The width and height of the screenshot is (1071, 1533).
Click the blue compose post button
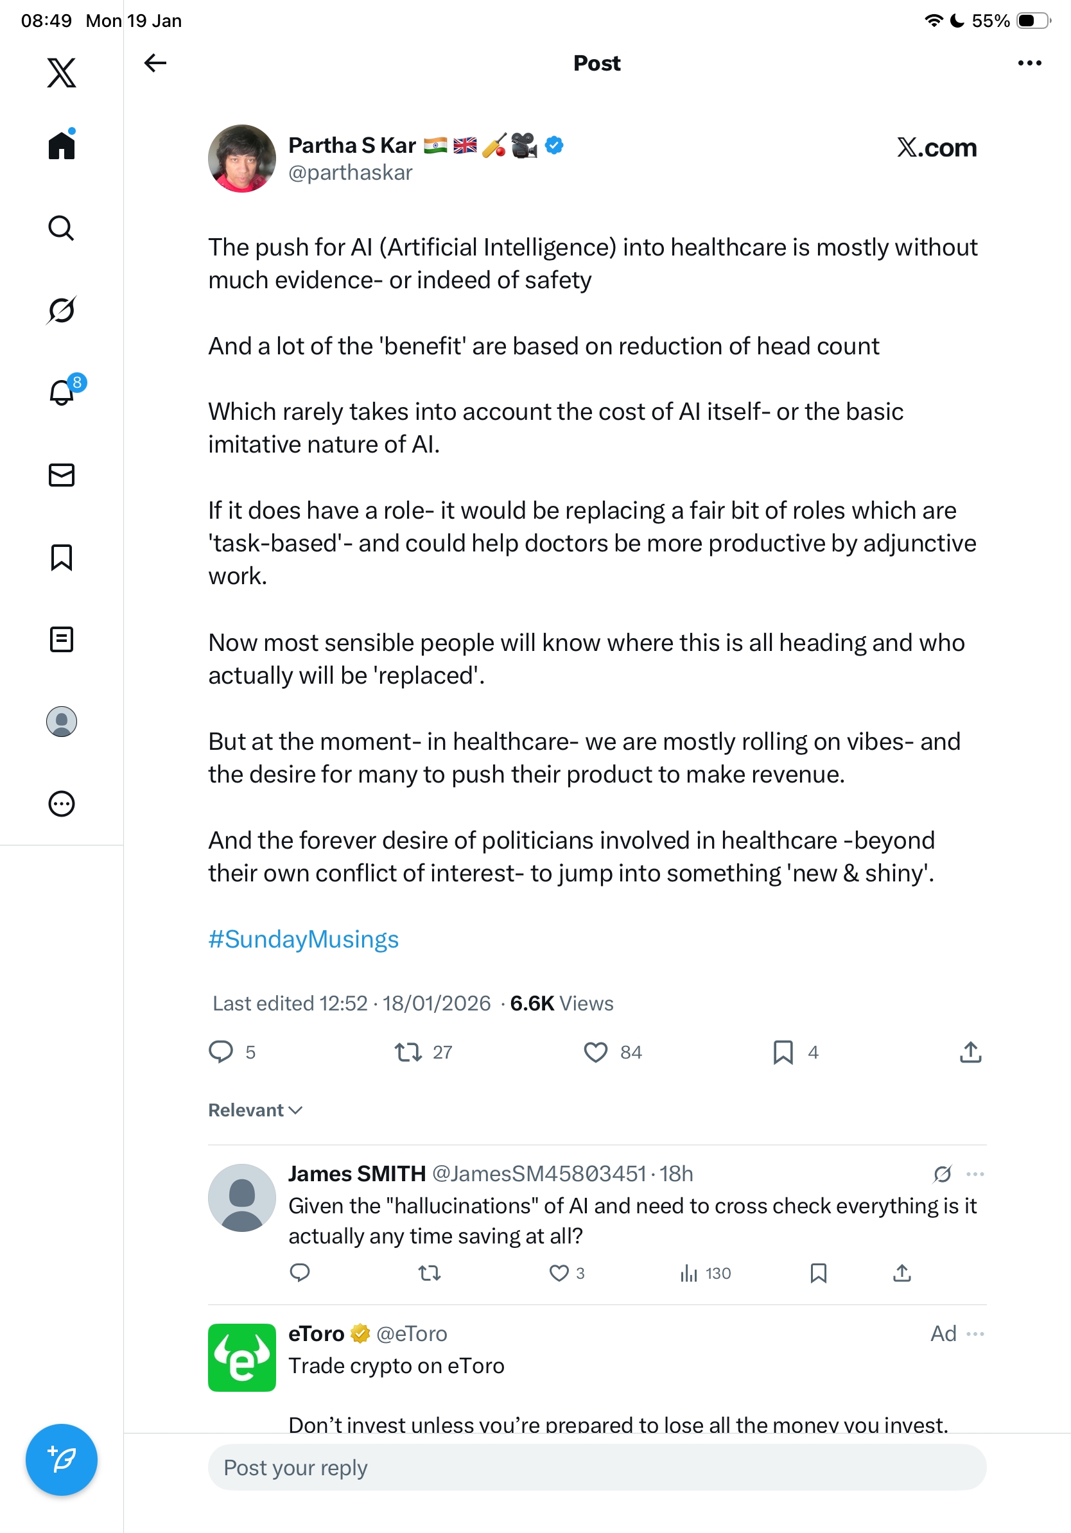(x=62, y=1460)
